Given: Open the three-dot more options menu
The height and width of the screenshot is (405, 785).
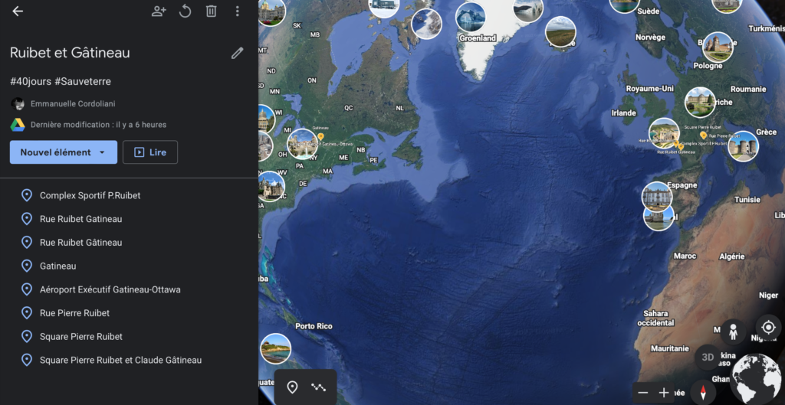Looking at the screenshot, I should pyautogui.click(x=238, y=11).
